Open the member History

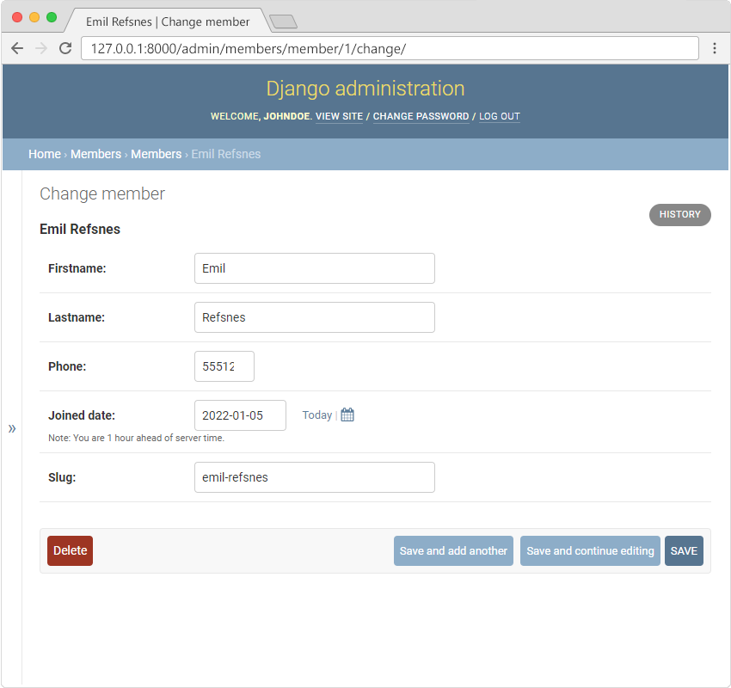tap(679, 214)
